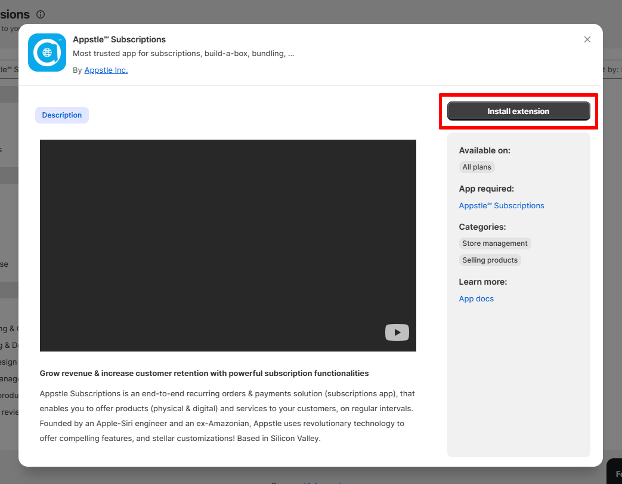622x484 pixels.
Task: Click the Appstle Subscriptions app logo
Action: tap(47, 53)
